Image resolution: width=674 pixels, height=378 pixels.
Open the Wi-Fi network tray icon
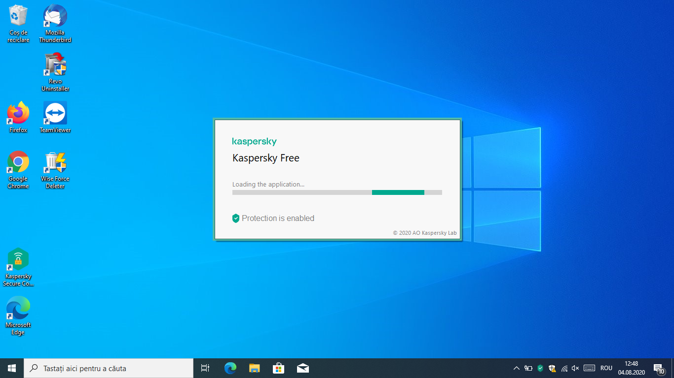click(564, 368)
